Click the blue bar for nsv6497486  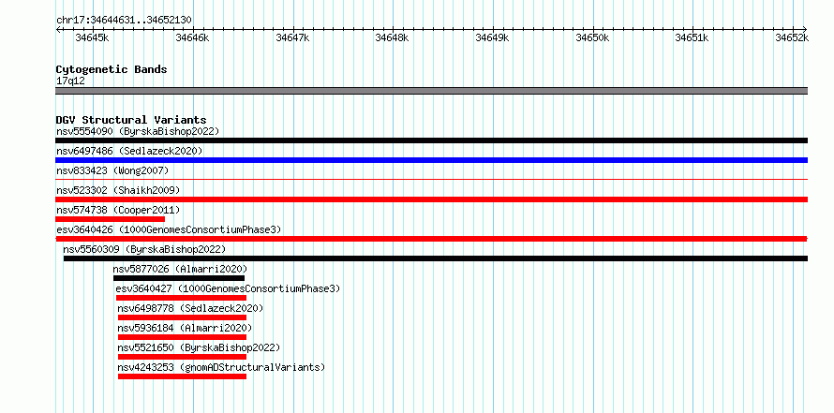point(431,160)
